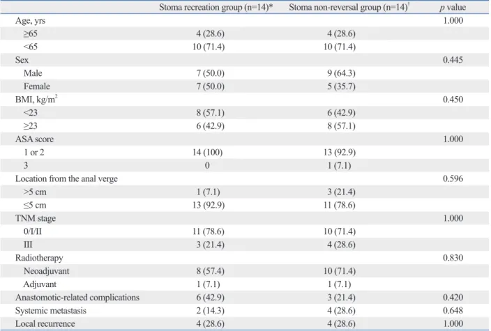Click the '<65' row label
491x331 pixels.
pos(31,47)
